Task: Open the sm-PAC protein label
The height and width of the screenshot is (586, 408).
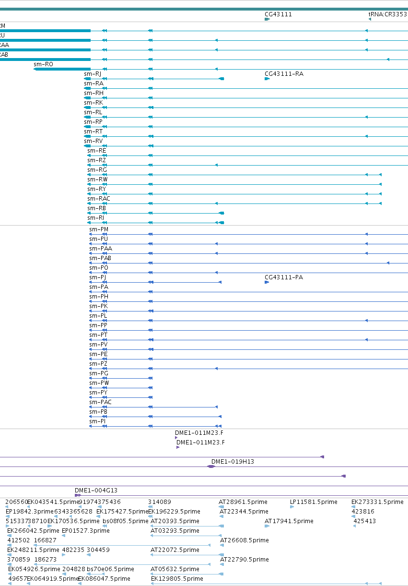Action: tap(101, 402)
